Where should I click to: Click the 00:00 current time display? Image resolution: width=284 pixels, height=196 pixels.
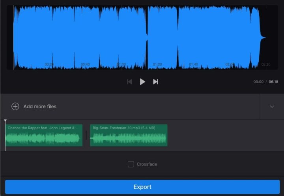click(x=258, y=82)
